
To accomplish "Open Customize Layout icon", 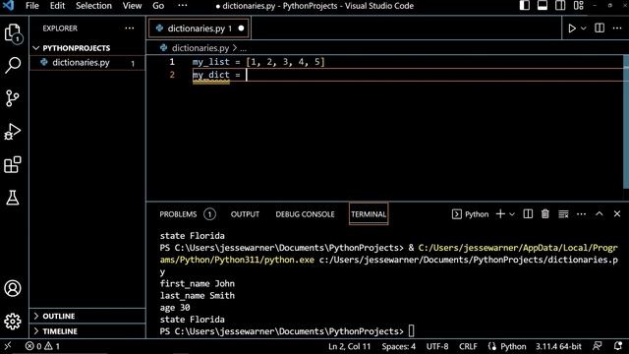I will pyautogui.click(x=579, y=6).
